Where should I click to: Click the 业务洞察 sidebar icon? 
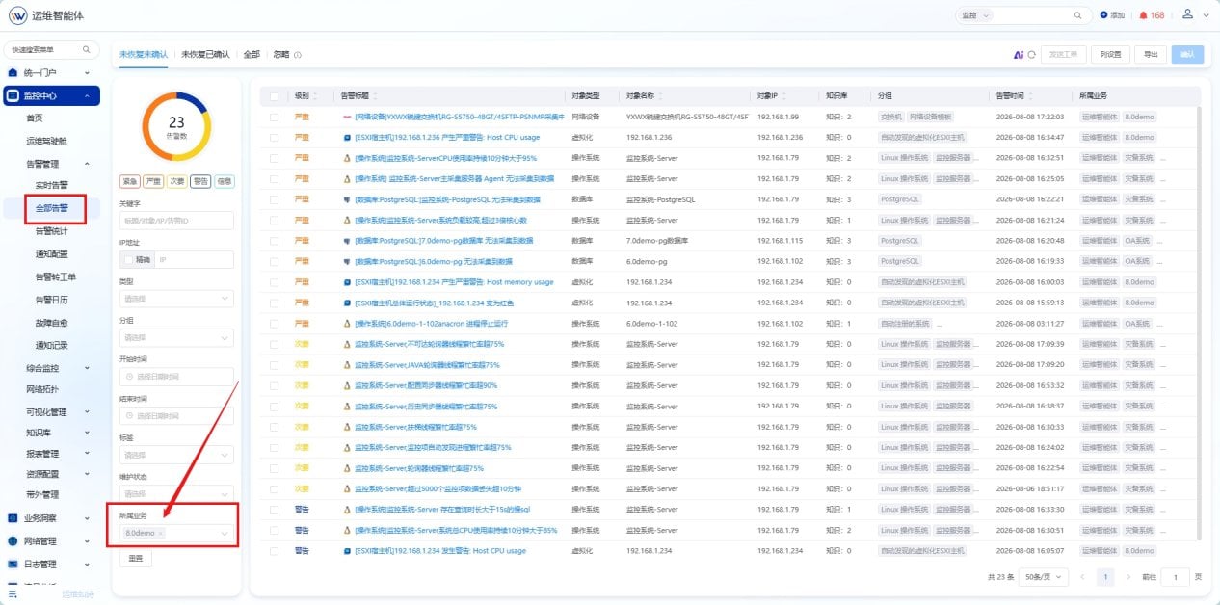click(13, 518)
